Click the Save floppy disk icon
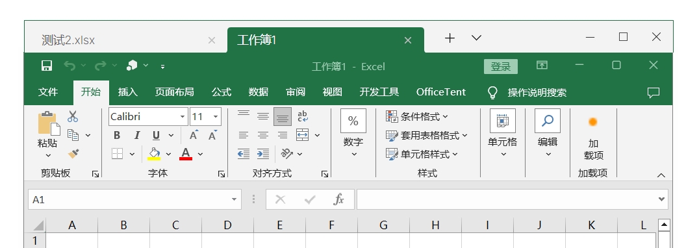Image resolution: width=686 pixels, height=248 pixels. click(46, 66)
